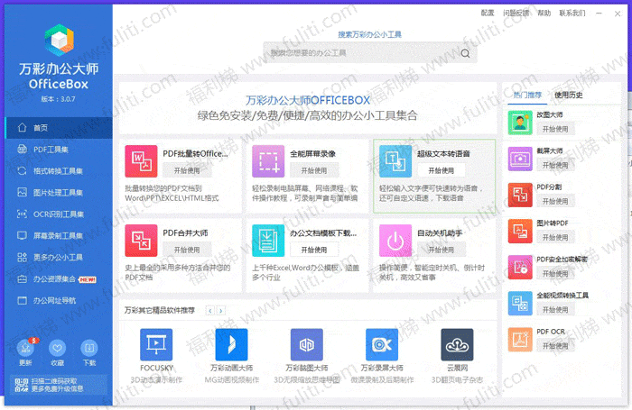Click the 万彩动画大师 app icon
This screenshot has height=410, width=632.
(x=231, y=345)
